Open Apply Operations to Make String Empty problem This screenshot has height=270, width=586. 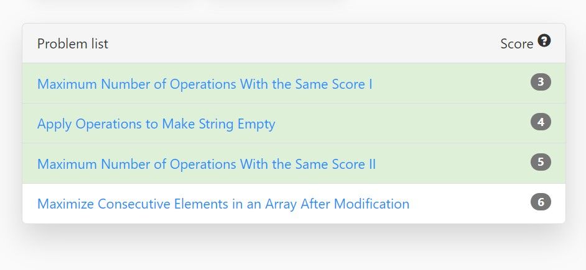156,124
